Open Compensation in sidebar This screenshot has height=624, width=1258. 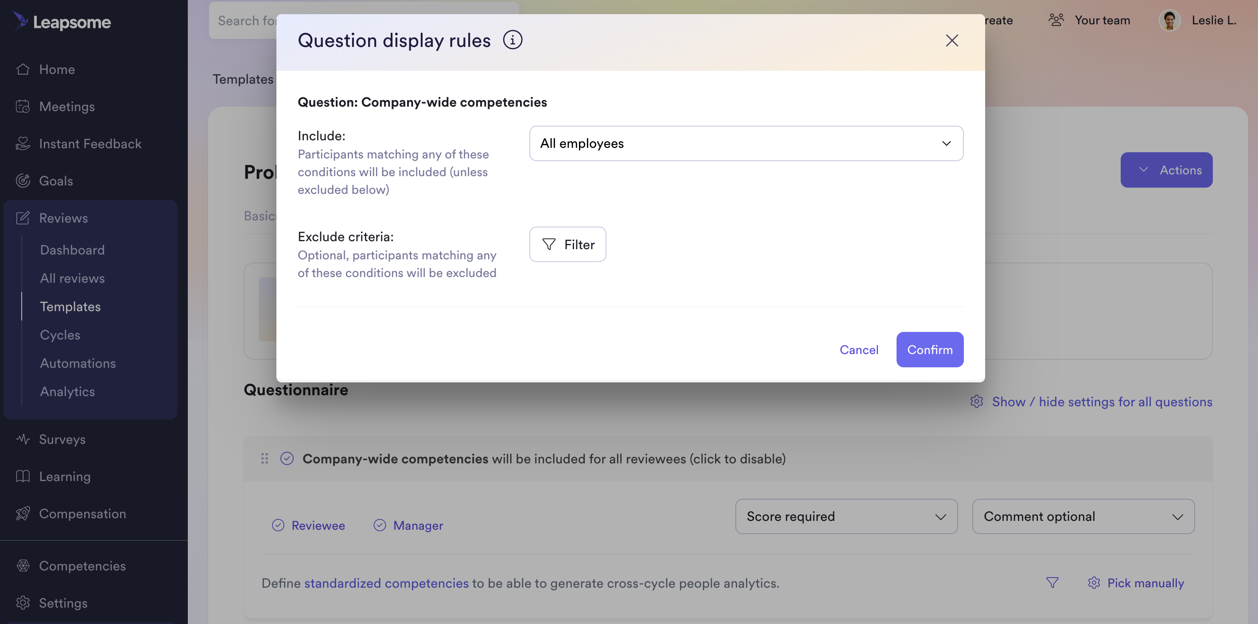(x=82, y=513)
